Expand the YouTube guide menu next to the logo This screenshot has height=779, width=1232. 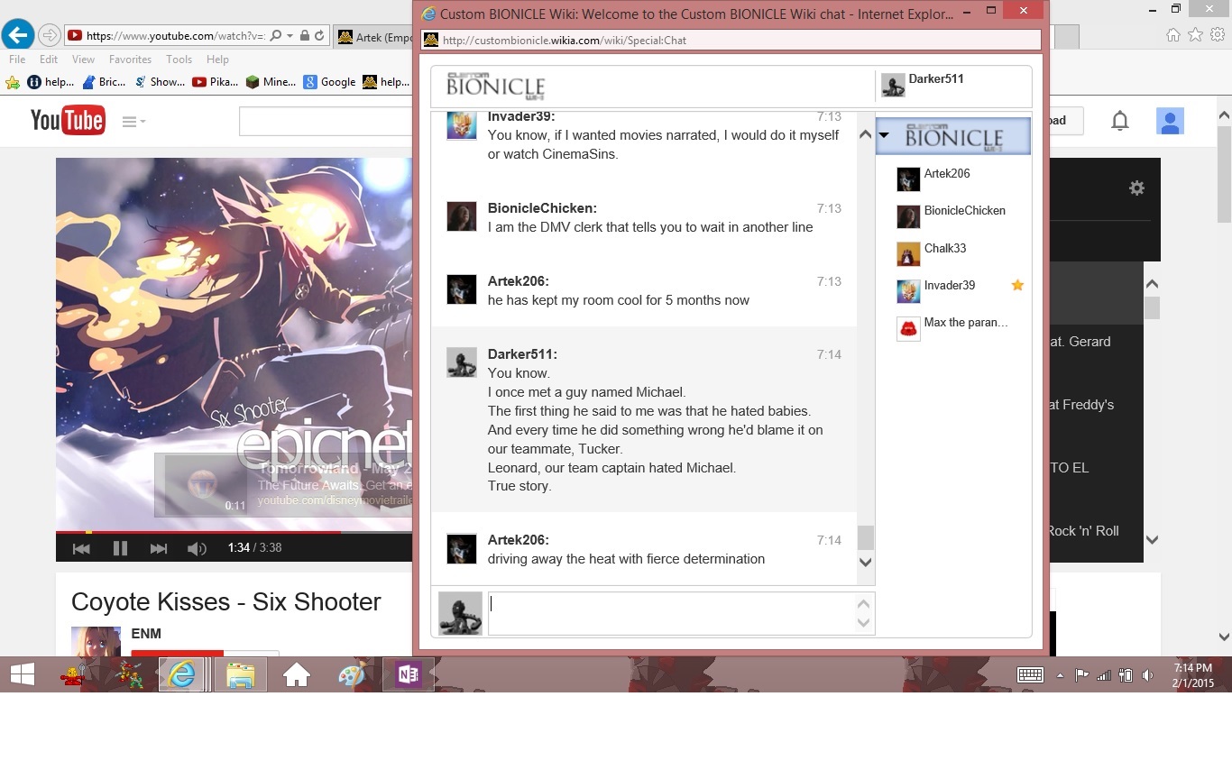pyautogui.click(x=133, y=122)
